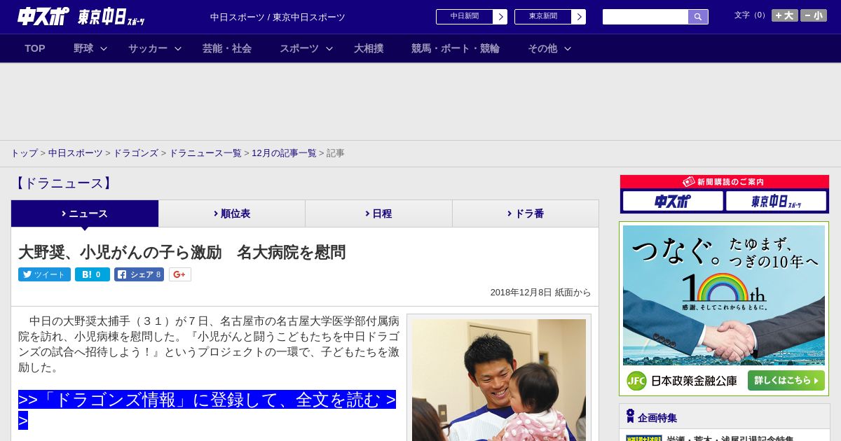
Task: Click 東京中日スポーツ subscription banner button
Action: click(x=777, y=202)
